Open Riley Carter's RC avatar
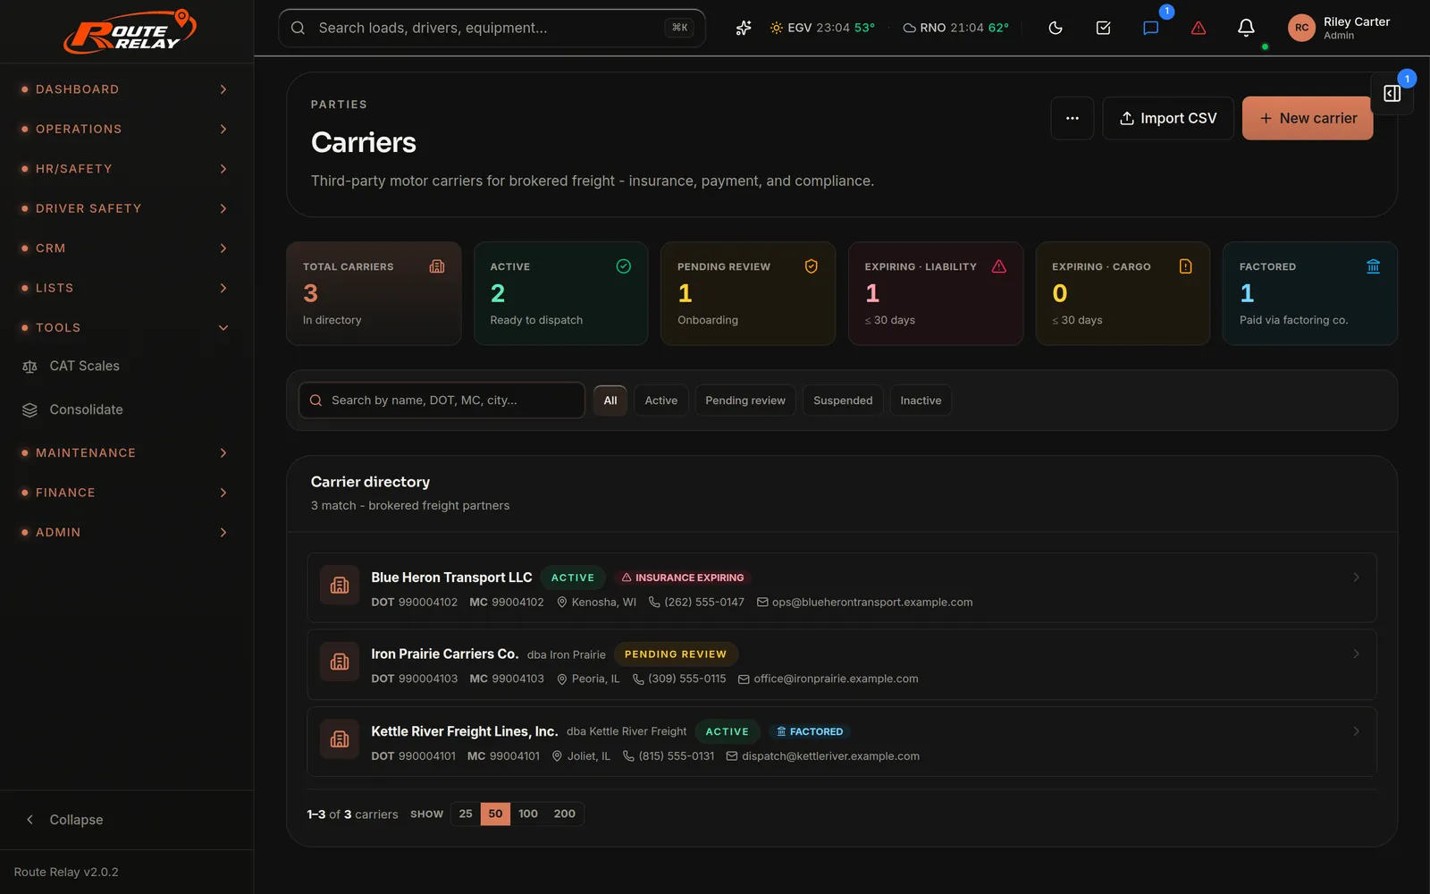The width and height of the screenshot is (1430, 894). coord(1301,28)
